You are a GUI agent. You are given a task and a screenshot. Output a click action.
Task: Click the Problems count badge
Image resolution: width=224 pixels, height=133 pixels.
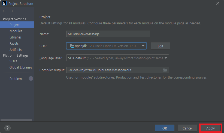pos(31,79)
